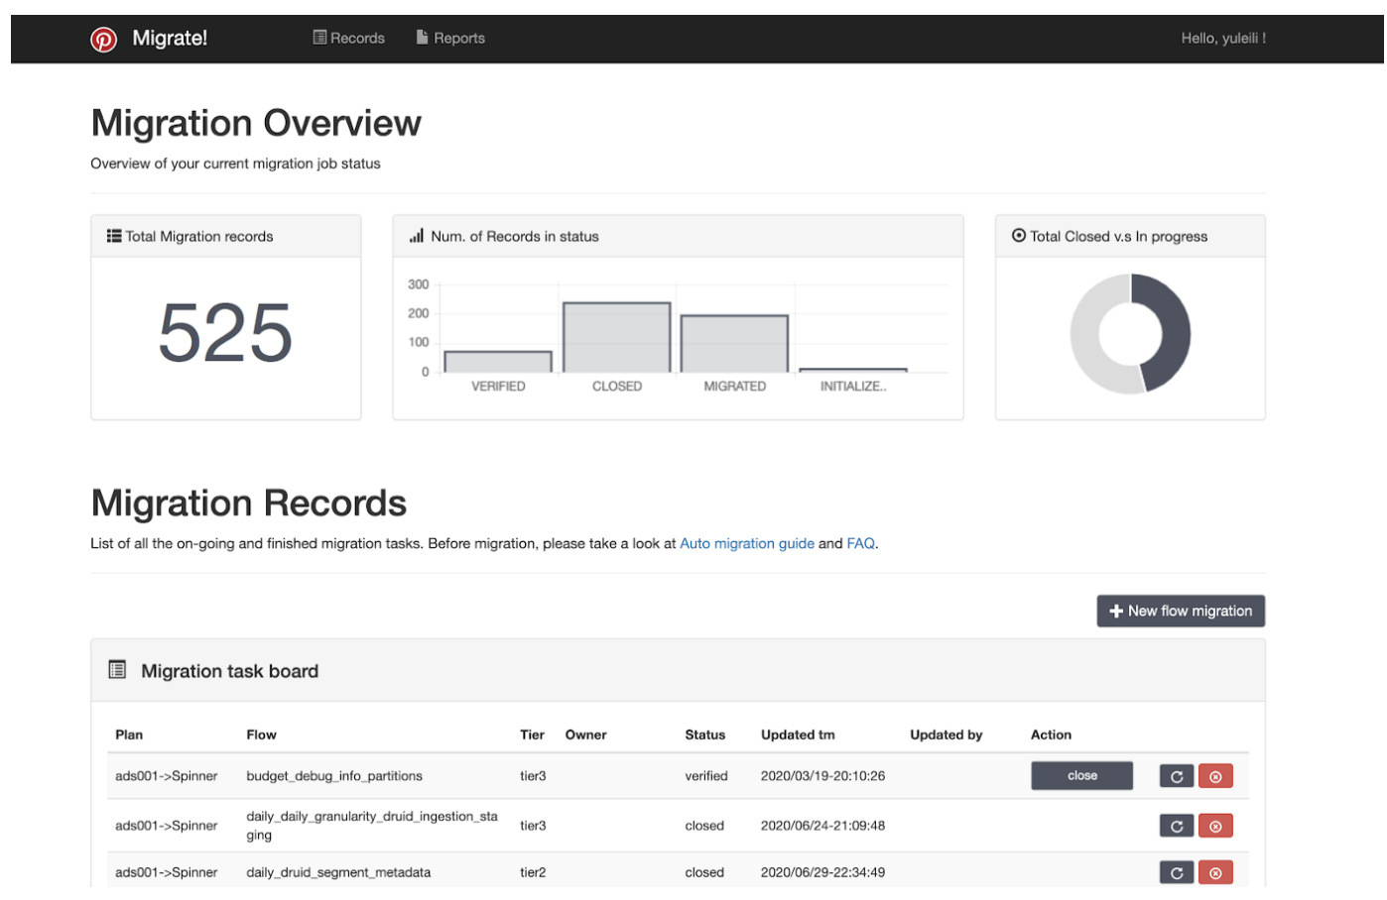Click the Pinterest logo icon
1387x900 pixels.
104,39
